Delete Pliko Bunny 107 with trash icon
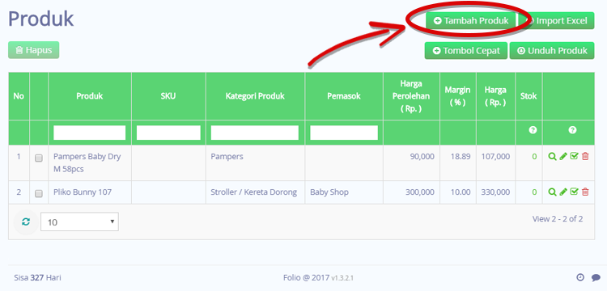 tap(585, 192)
